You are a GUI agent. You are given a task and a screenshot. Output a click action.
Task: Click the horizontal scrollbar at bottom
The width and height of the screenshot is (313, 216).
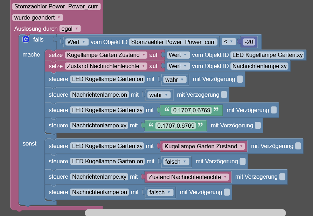point(185,213)
